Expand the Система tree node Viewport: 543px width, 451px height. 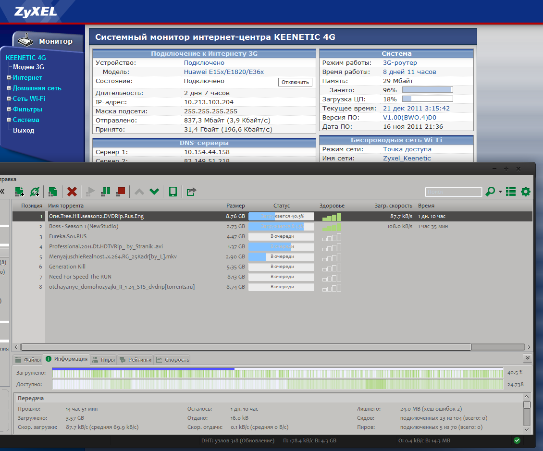click(9, 120)
